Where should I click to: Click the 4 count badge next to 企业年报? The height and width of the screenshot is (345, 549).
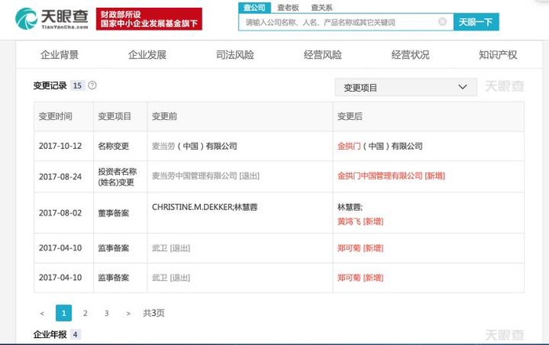click(x=75, y=335)
